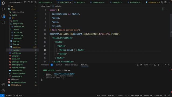
Task: Maximize the panel with chevron up
Action: point(166,65)
